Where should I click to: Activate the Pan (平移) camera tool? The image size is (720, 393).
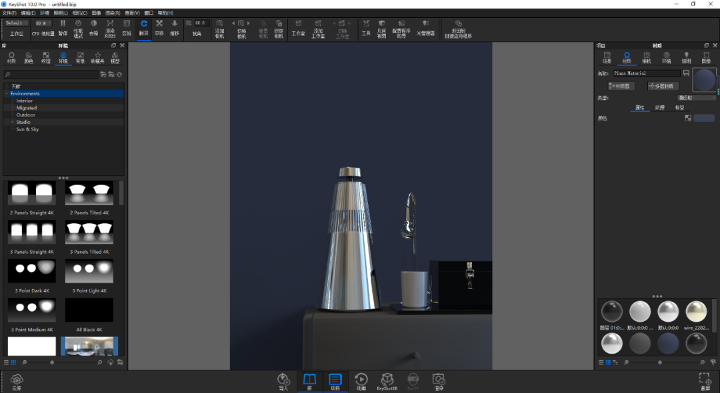159,28
